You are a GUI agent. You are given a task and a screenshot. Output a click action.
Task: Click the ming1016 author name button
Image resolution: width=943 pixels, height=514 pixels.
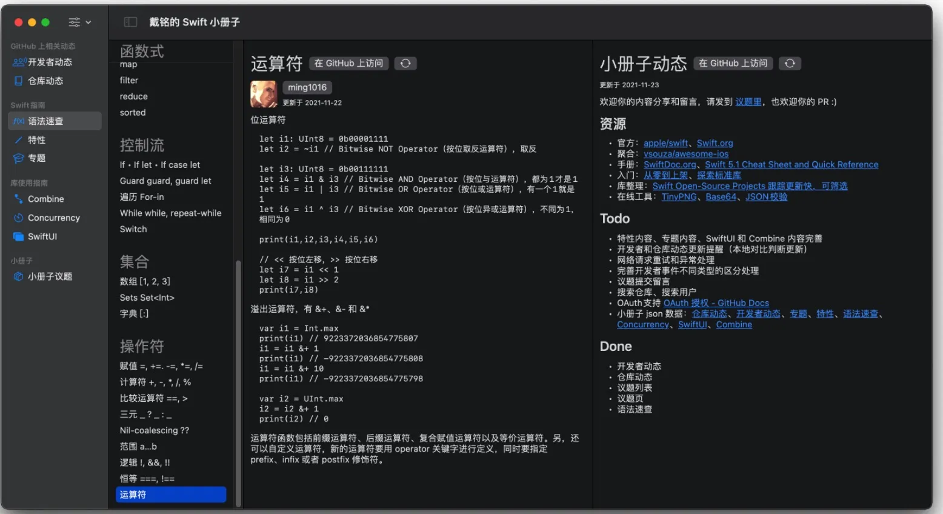307,87
